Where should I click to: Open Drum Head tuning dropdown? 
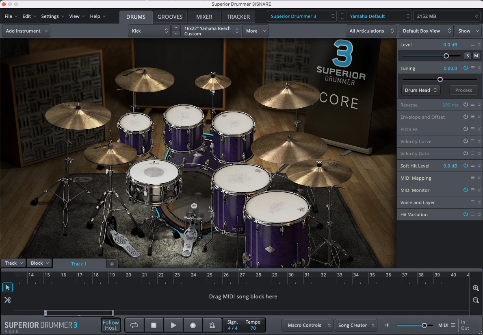pos(421,90)
